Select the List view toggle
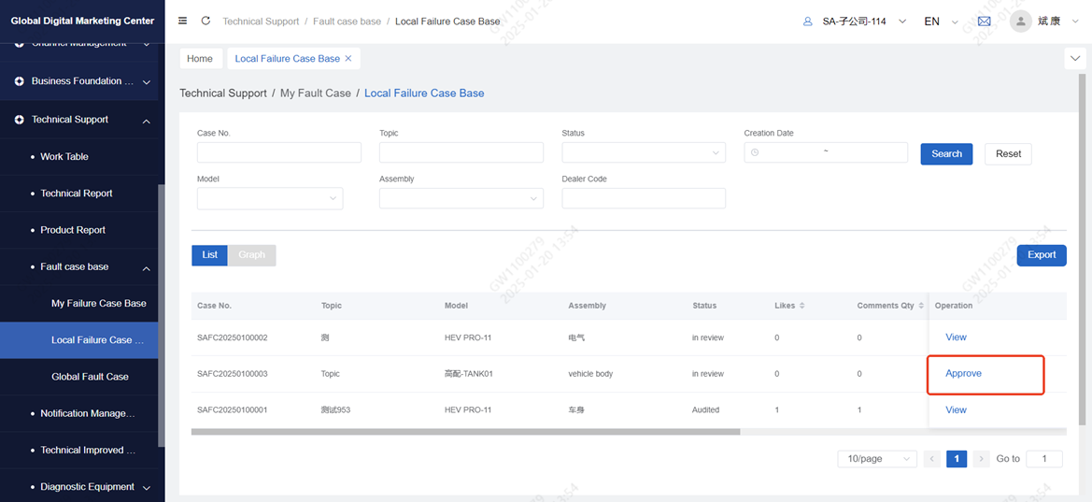This screenshot has width=1092, height=502. pyautogui.click(x=209, y=255)
